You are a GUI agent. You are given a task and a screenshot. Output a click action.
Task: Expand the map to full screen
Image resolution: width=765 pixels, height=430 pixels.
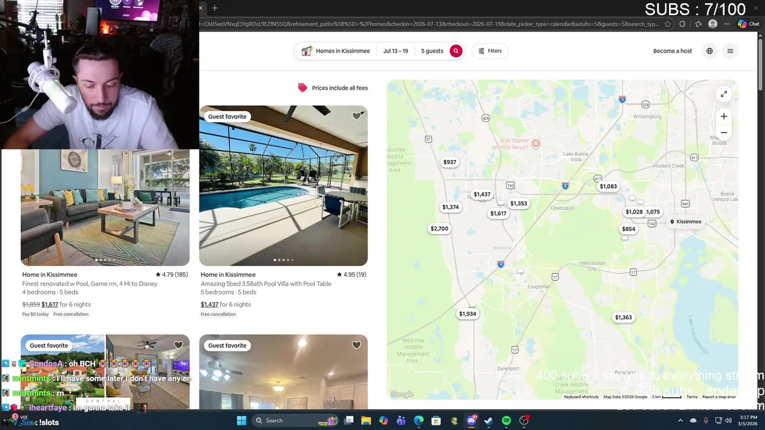(x=724, y=94)
